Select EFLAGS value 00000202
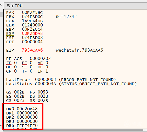The image size is (147, 132). pos(40,59)
